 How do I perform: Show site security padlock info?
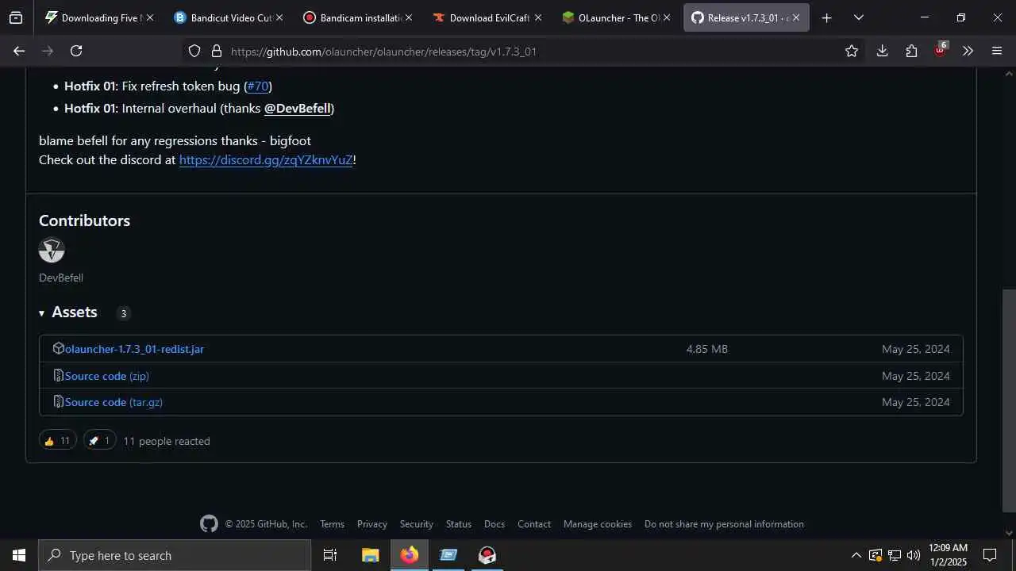click(x=216, y=51)
